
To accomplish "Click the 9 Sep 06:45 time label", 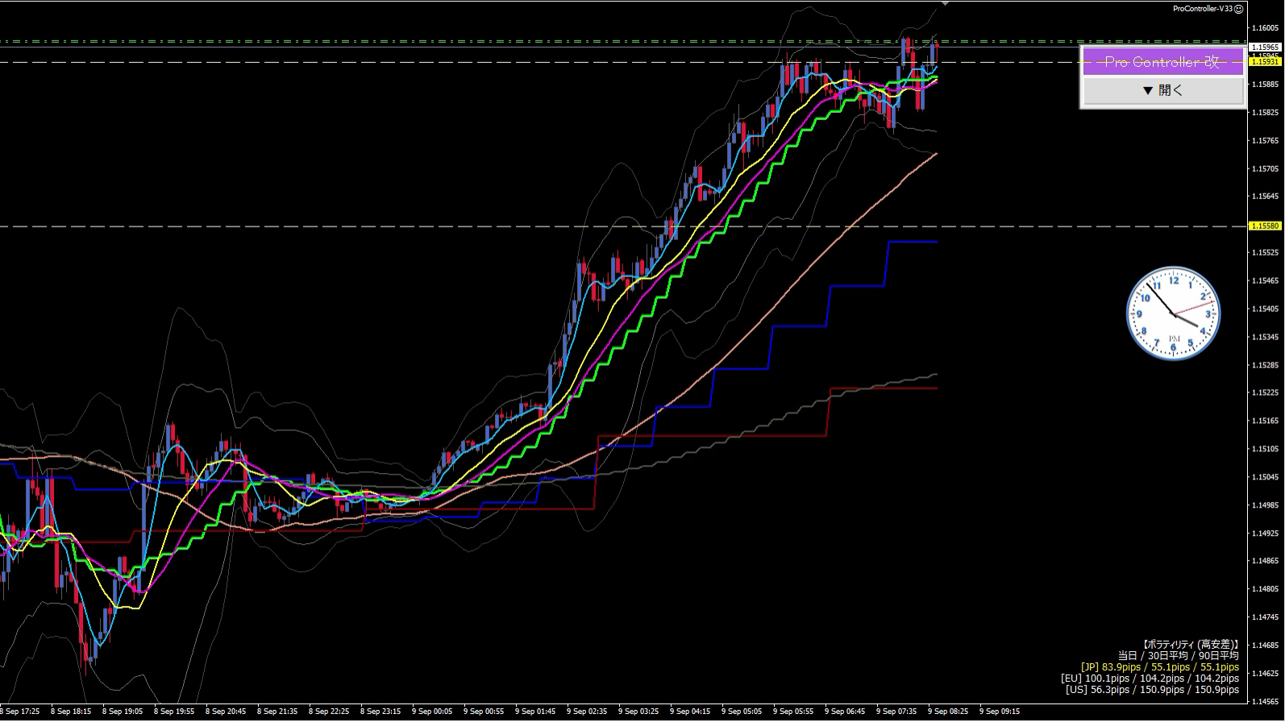I will (845, 712).
